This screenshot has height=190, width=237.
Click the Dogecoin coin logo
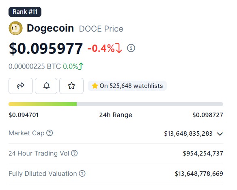point(15,28)
